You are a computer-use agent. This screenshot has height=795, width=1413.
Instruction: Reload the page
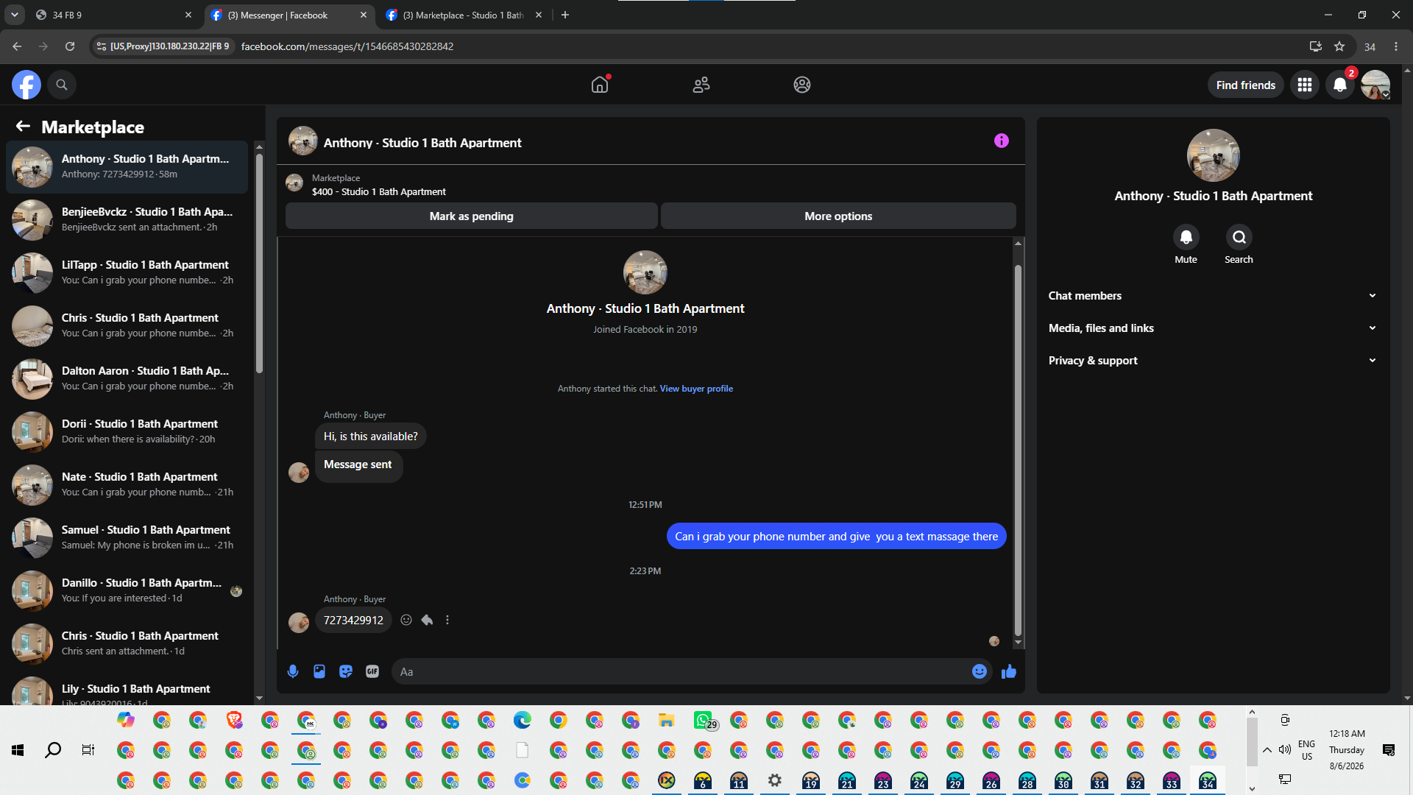click(x=70, y=46)
